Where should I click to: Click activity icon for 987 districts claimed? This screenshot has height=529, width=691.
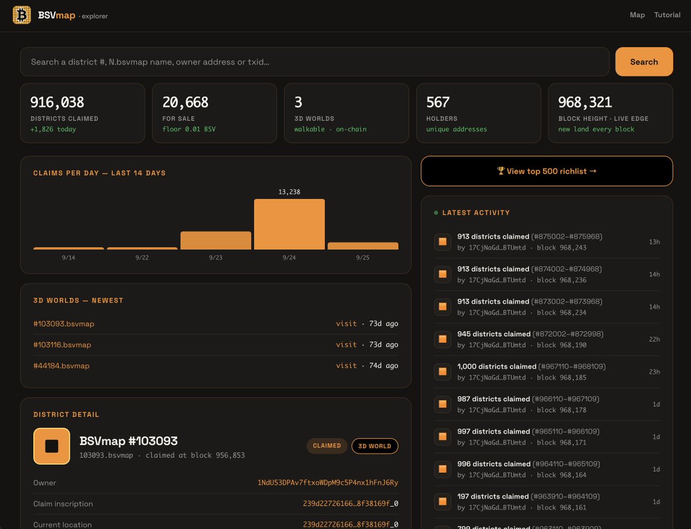tap(443, 404)
